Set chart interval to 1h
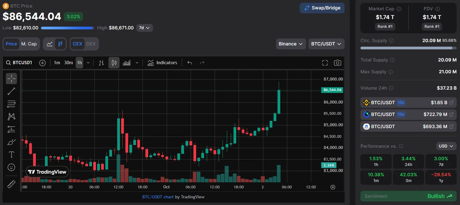The image size is (460, 205). click(x=80, y=63)
